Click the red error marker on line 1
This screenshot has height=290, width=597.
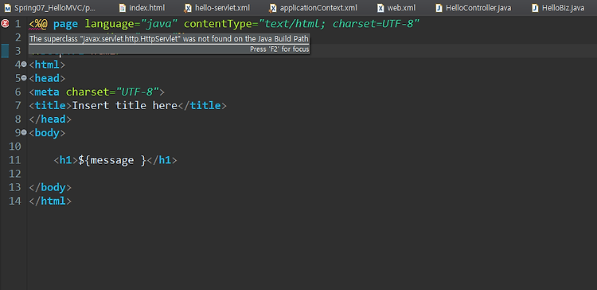click(x=5, y=24)
